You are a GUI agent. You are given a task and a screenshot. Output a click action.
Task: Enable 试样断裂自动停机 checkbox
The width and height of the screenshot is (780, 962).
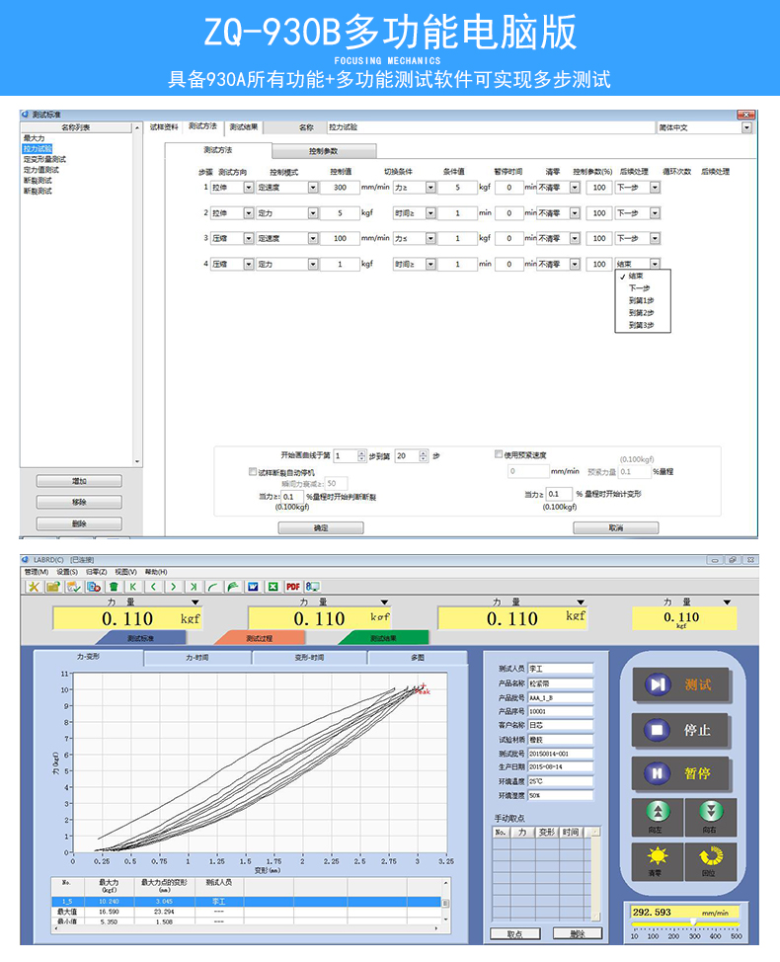pos(253,471)
